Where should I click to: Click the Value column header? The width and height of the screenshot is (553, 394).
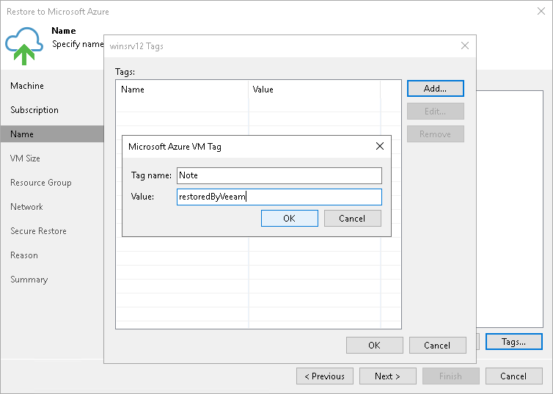(315, 90)
